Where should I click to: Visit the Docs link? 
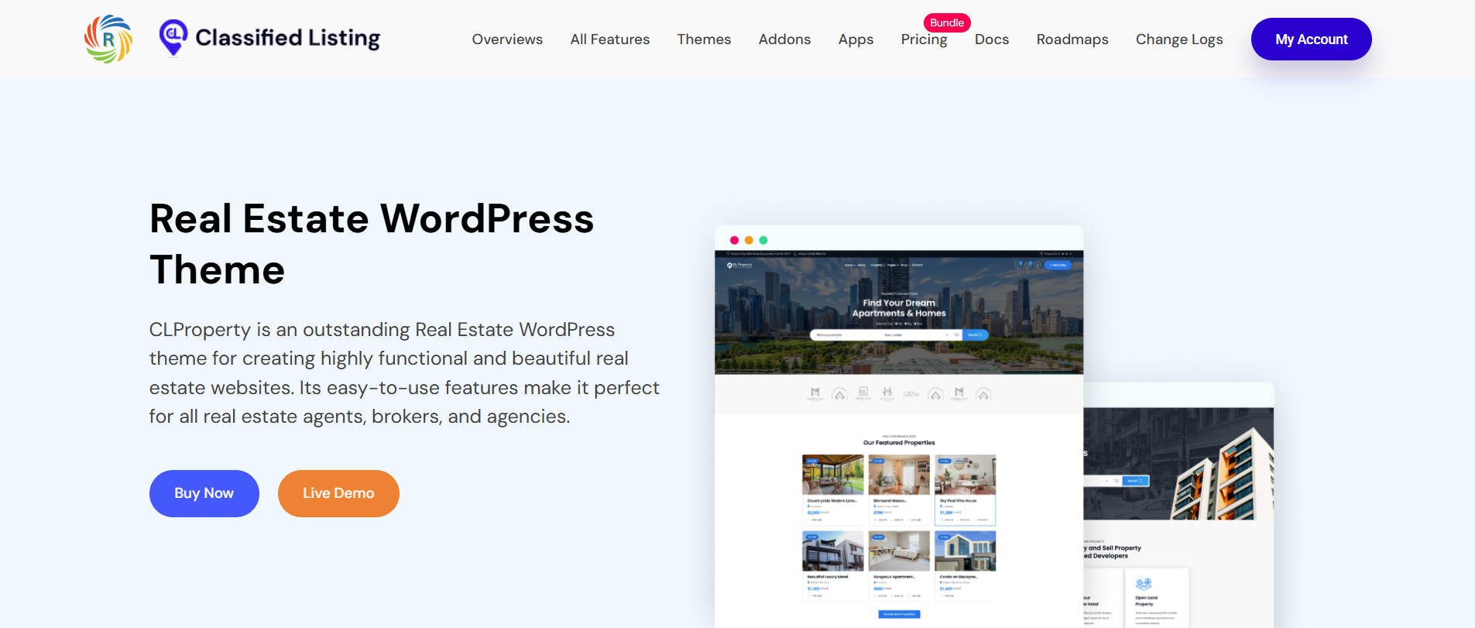(x=992, y=39)
